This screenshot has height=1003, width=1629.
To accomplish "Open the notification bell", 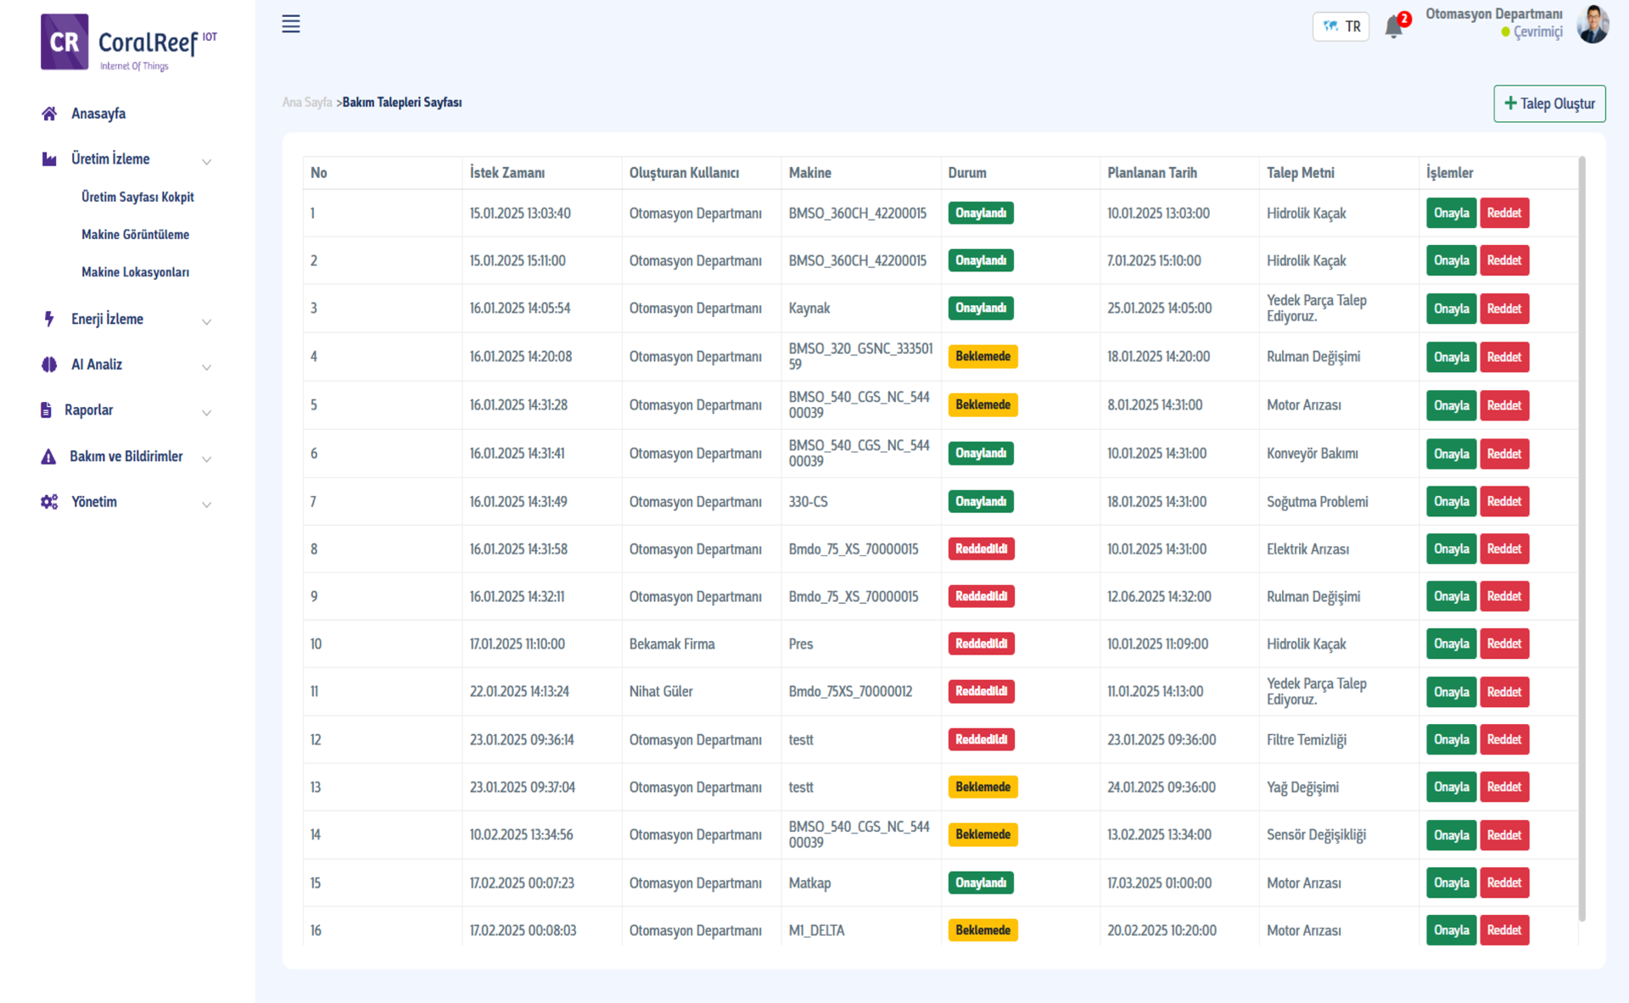I will 1393,27.
